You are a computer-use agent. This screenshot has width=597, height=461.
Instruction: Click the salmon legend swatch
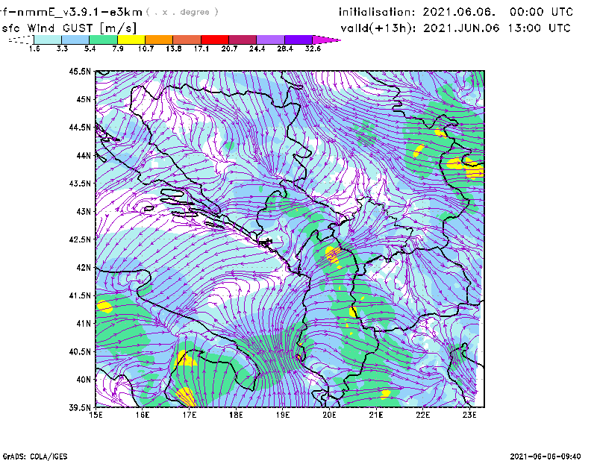[187, 40]
